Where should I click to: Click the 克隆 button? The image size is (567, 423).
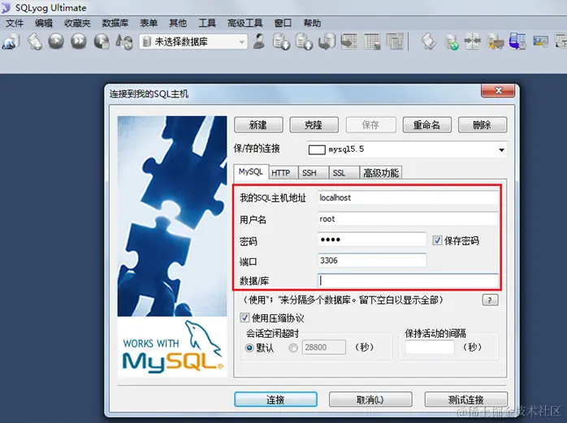click(314, 125)
